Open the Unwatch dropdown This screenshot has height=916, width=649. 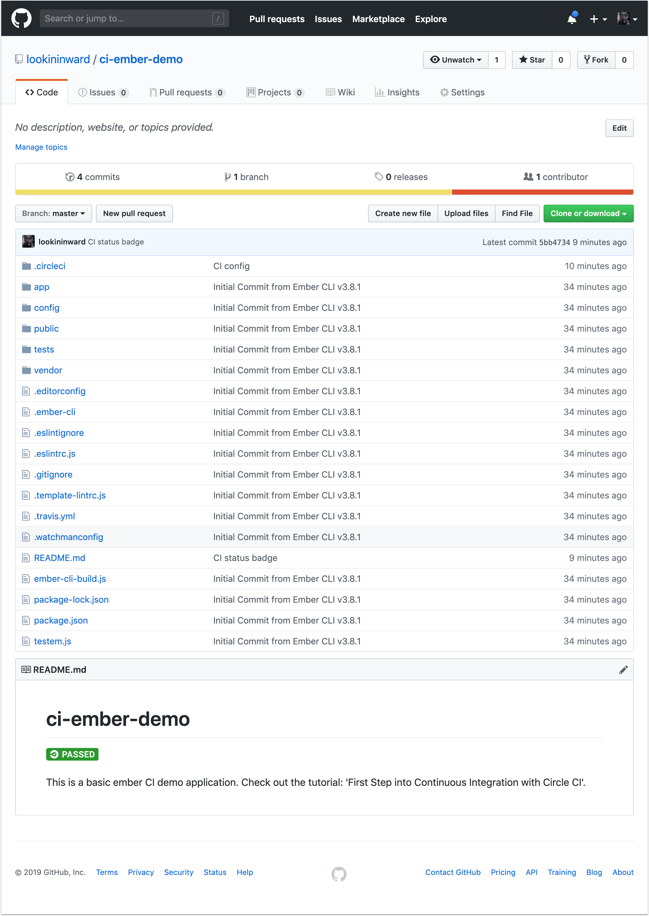[x=456, y=60]
